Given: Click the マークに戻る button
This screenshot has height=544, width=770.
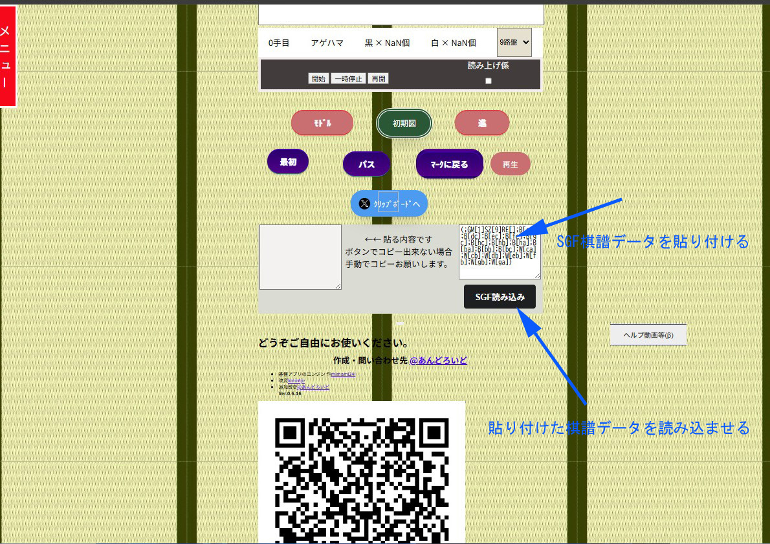Looking at the screenshot, I should [x=449, y=164].
